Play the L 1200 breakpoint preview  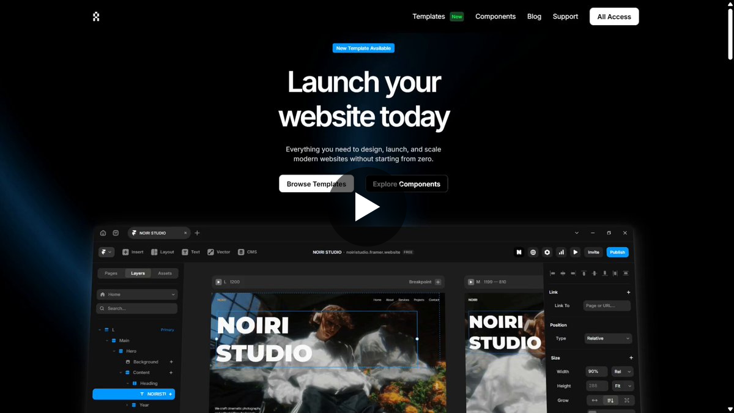click(218, 282)
